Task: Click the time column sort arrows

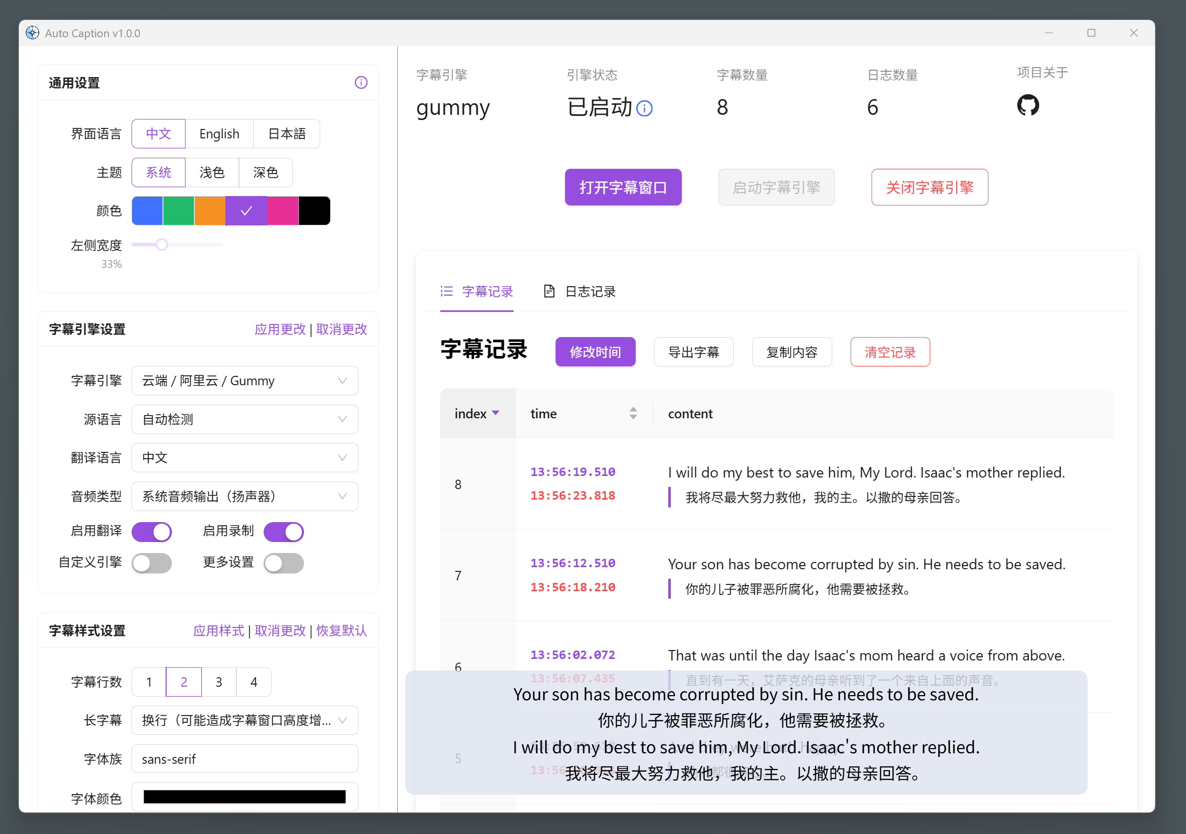Action: (633, 414)
